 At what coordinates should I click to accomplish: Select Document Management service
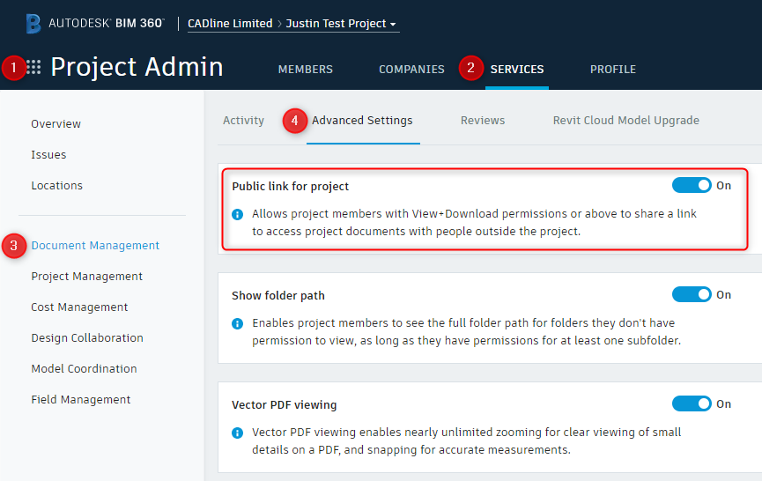(95, 246)
